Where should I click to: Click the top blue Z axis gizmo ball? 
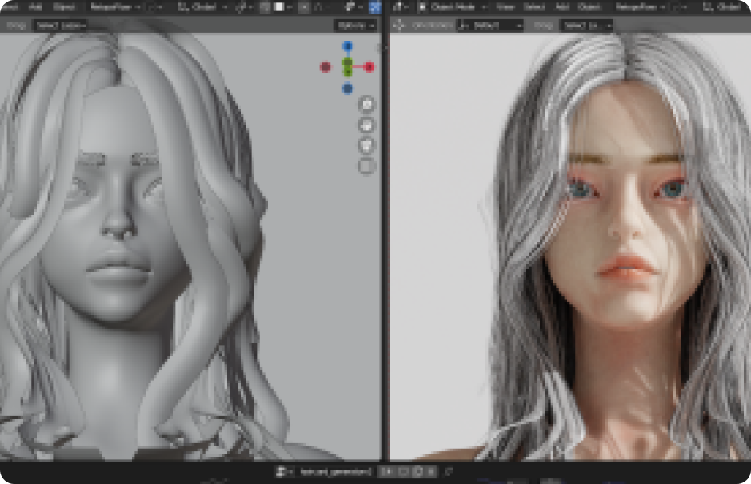pos(347,46)
